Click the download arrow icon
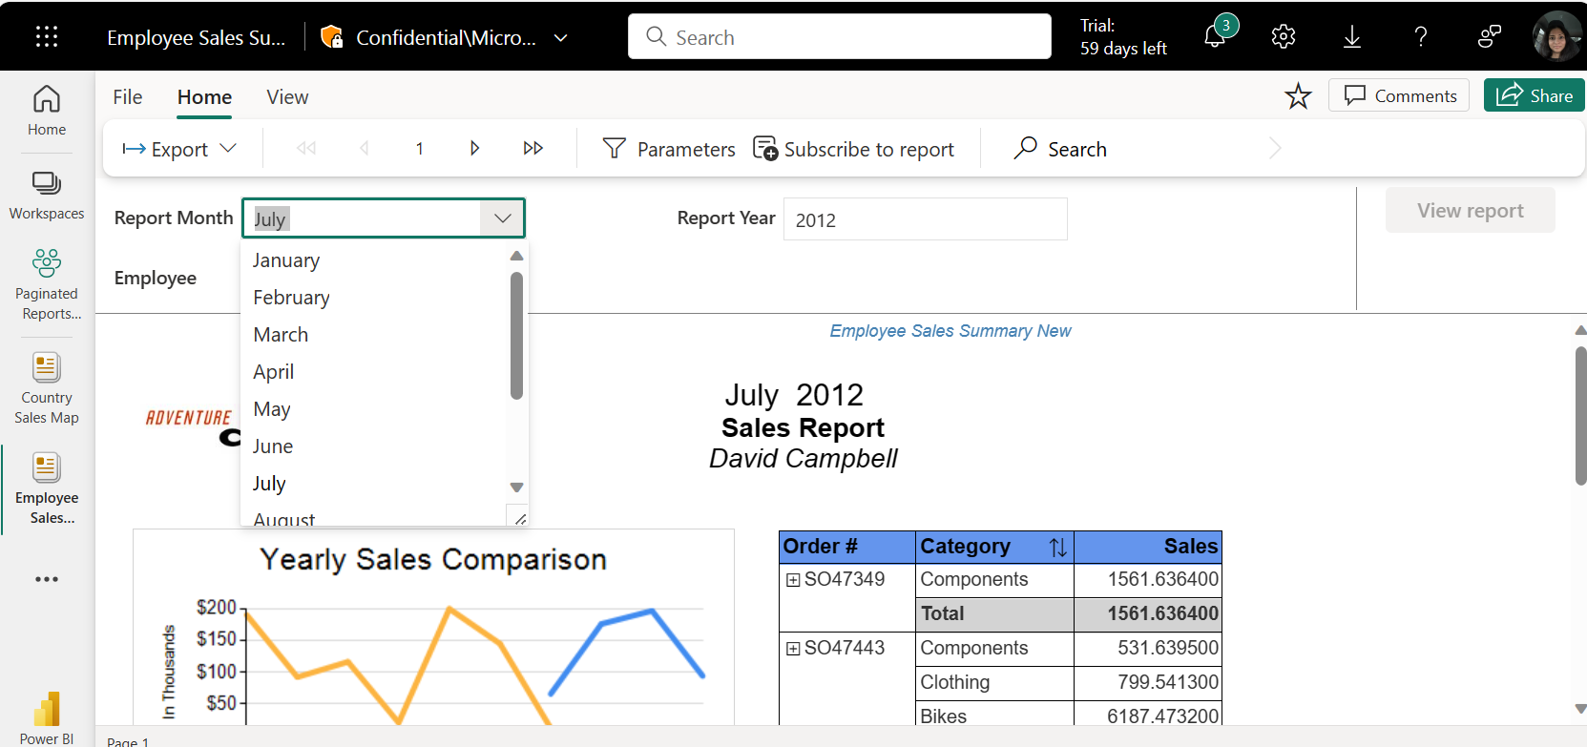 point(1352,37)
